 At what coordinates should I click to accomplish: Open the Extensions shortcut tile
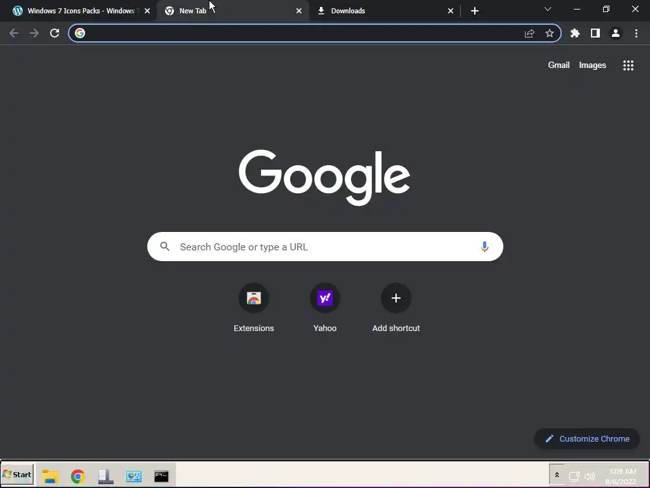coord(254,308)
